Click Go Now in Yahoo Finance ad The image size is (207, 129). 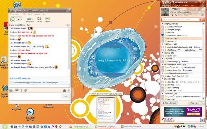point(193,114)
